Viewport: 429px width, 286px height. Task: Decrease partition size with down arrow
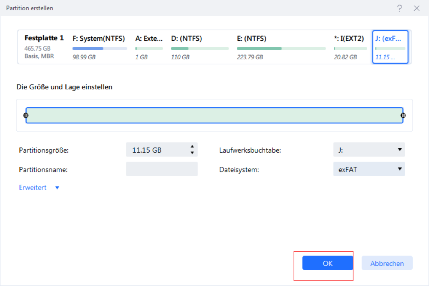(192, 153)
